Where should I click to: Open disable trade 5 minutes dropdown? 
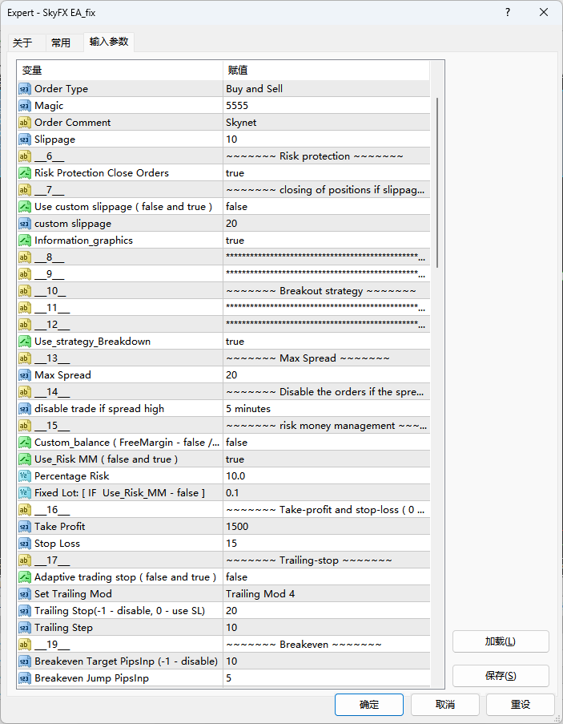point(326,409)
